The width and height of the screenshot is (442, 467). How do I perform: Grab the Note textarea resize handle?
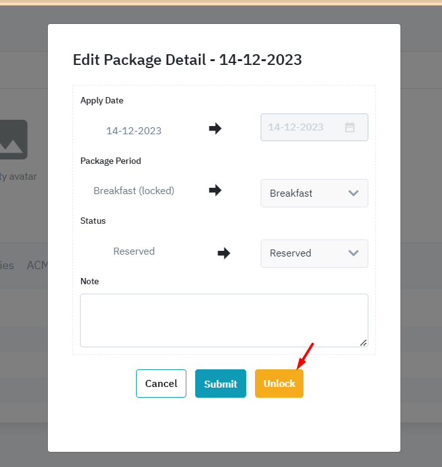pyautogui.click(x=363, y=343)
